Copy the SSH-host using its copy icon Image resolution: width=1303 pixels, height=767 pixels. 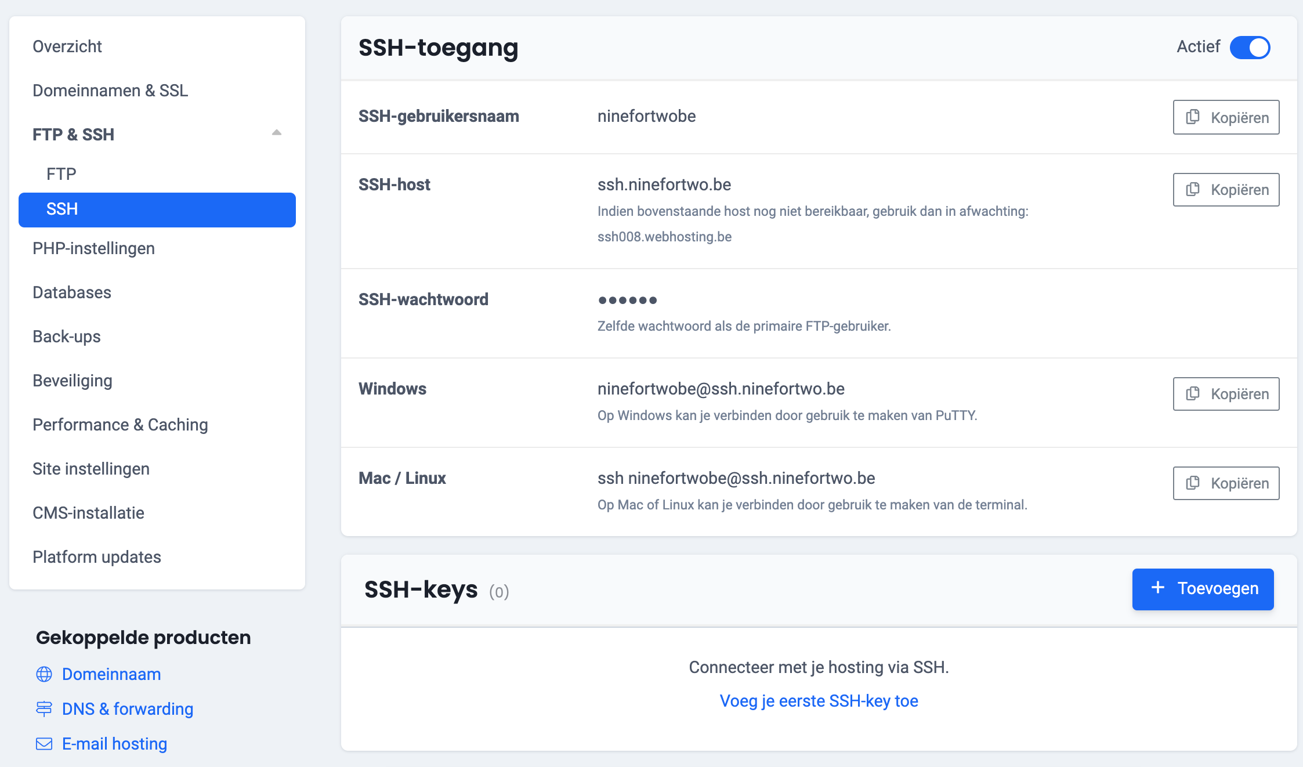tap(1192, 190)
